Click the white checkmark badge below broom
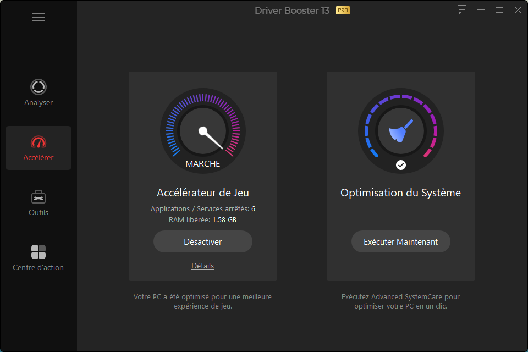 401,165
